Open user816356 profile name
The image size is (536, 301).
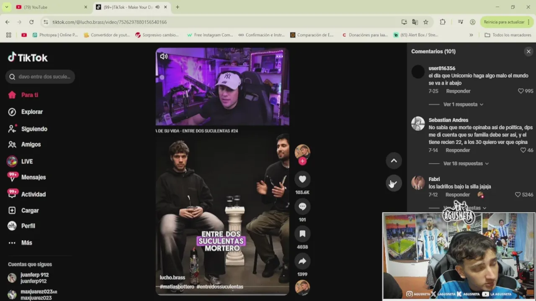(x=442, y=69)
